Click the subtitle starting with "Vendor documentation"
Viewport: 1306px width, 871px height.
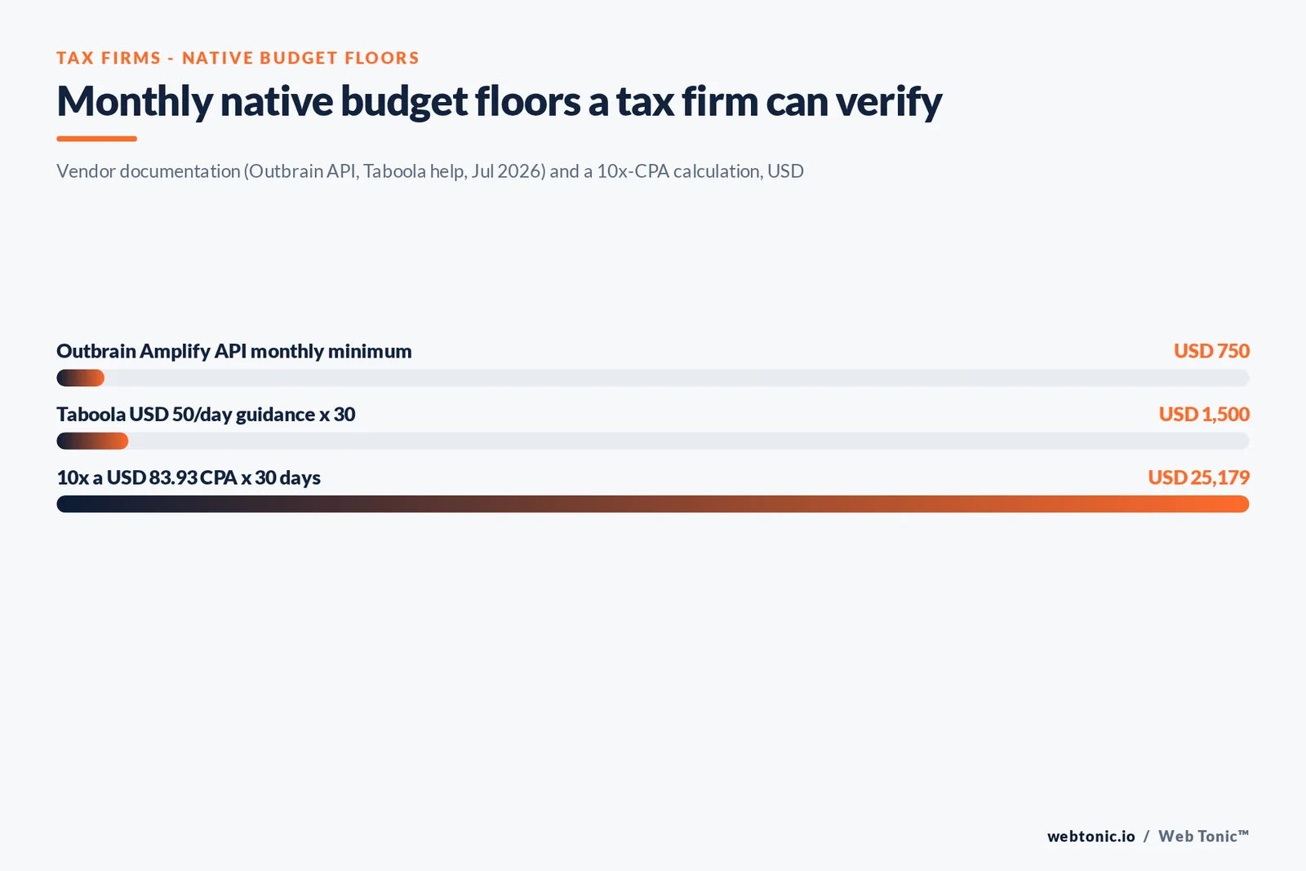coord(430,171)
